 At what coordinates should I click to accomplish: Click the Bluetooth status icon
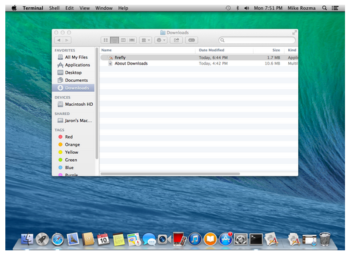click(x=238, y=8)
